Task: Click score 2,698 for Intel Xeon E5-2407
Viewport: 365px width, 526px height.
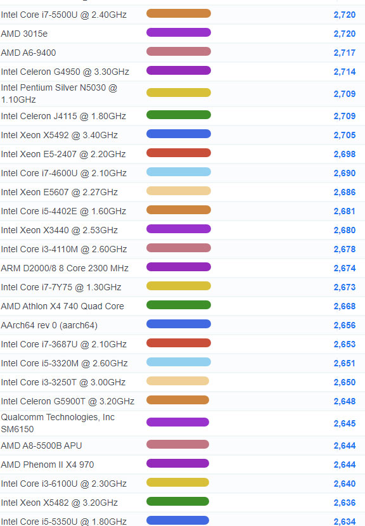Action: coord(345,154)
